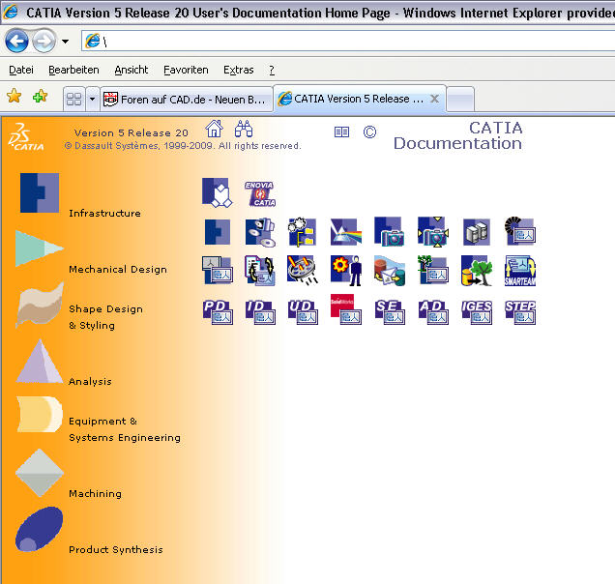This screenshot has height=584, width=615.
Task: Click the browser Back button
Action: pyautogui.click(x=16, y=41)
